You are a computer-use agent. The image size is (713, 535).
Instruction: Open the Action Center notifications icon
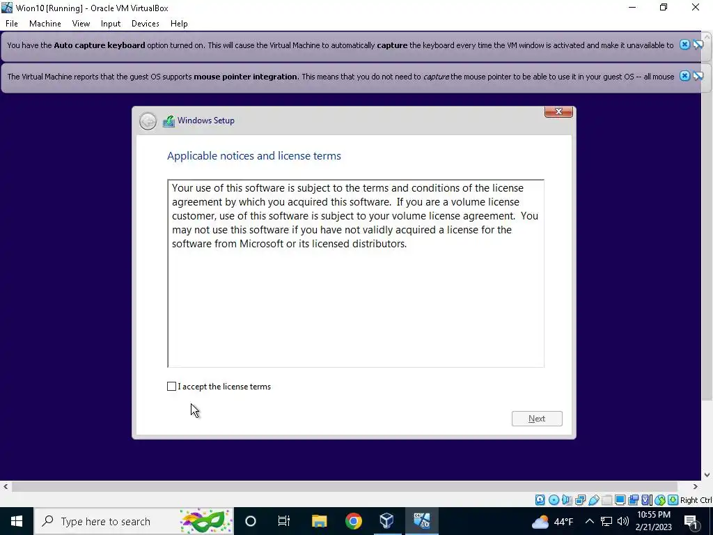[x=691, y=521]
